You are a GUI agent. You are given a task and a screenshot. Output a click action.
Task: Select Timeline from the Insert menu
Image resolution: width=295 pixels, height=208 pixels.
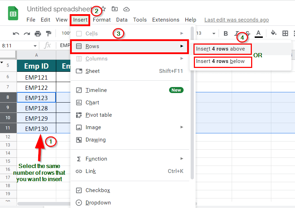click(130, 90)
